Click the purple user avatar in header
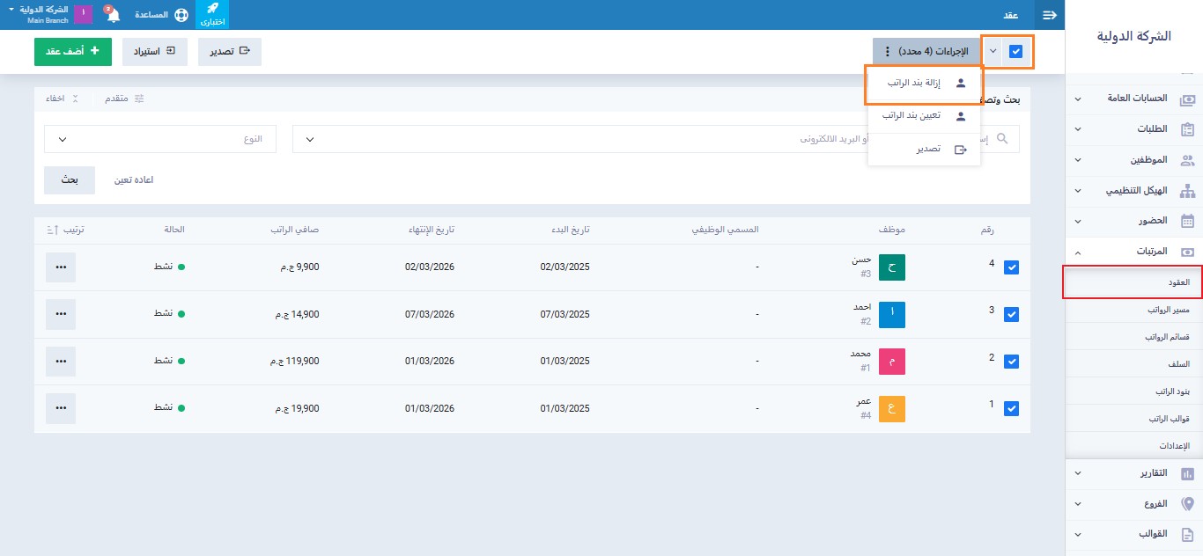1203x556 pixels. pyautogui.click(x=82, y=15)
